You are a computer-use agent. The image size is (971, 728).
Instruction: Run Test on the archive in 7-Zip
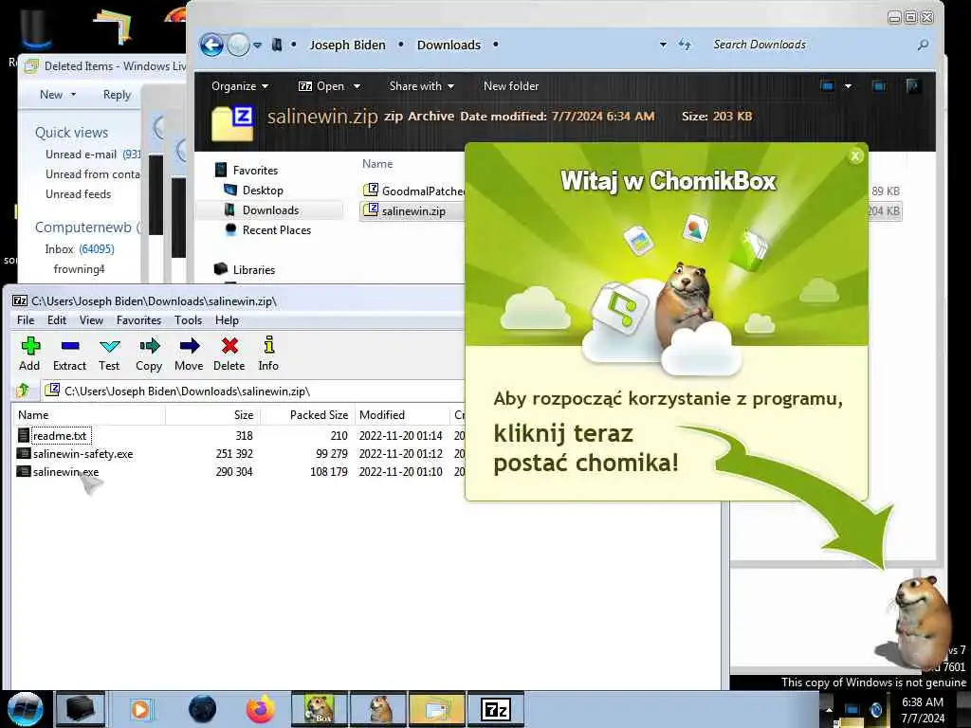(109, 355)
